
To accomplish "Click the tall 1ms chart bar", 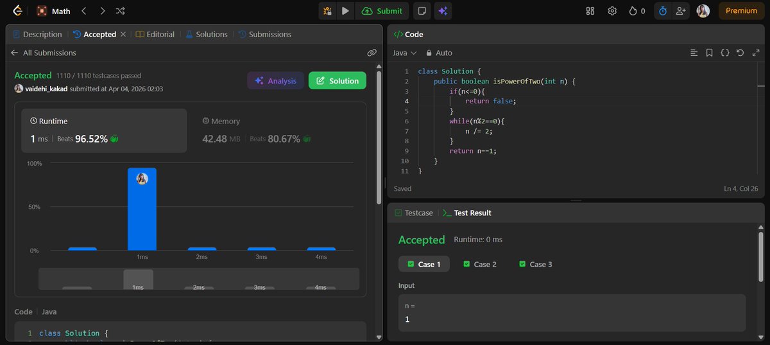I will (142, 209).
